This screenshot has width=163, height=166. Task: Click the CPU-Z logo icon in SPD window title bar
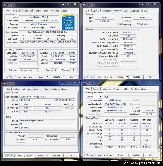click(84, 83)
